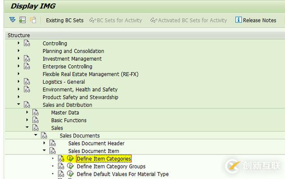Click the Structure column header
This screenshot has height=179, width=285.
tap(19, 35)
